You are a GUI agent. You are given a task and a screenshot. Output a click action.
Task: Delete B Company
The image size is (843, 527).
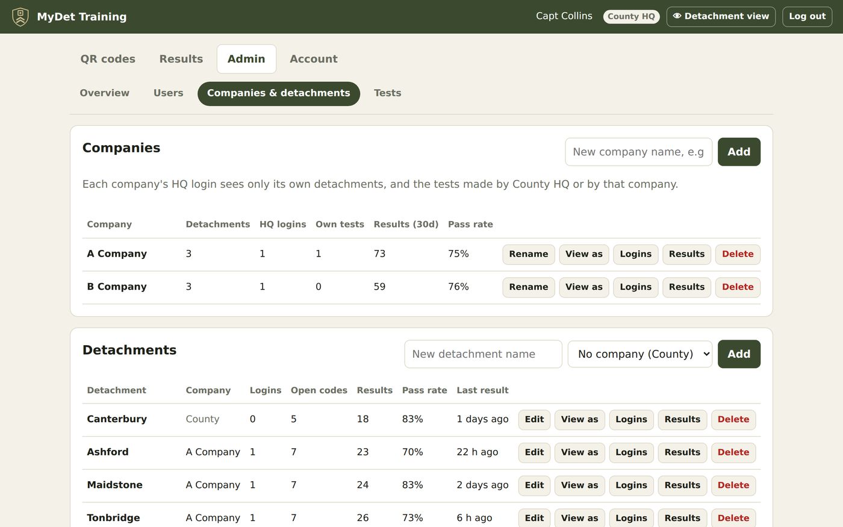coord(738,287)
